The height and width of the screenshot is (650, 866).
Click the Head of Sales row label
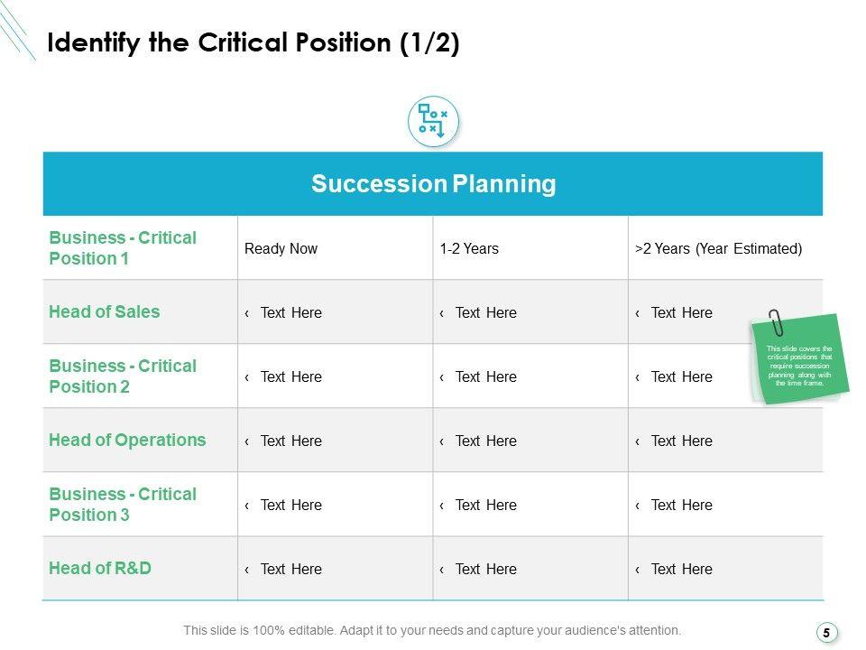click(x=105, y=312)
